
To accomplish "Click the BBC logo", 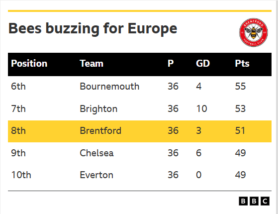I will pyautogui.click(x=254, y=201).
